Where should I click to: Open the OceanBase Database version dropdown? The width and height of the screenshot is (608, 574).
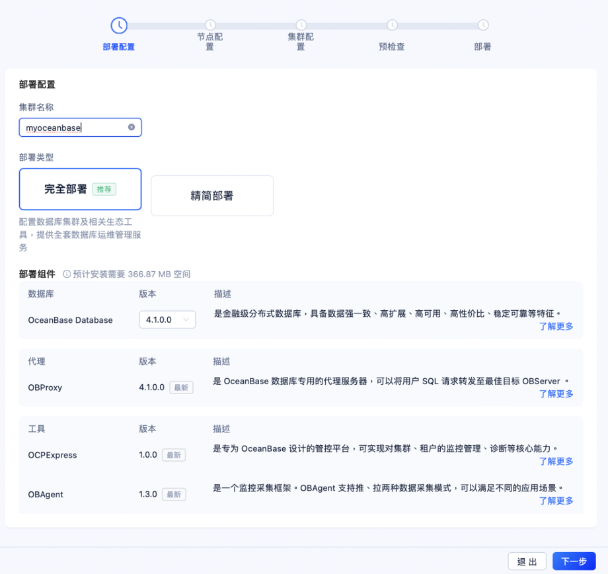(167, 319)
